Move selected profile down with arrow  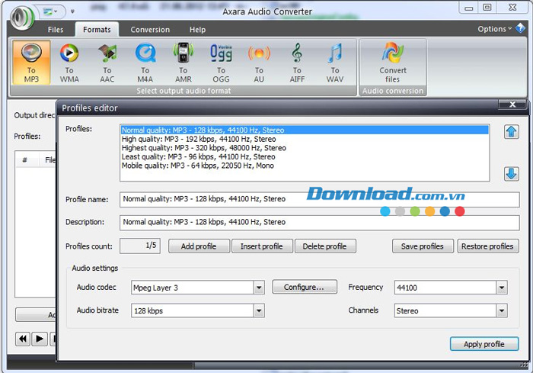512,174
